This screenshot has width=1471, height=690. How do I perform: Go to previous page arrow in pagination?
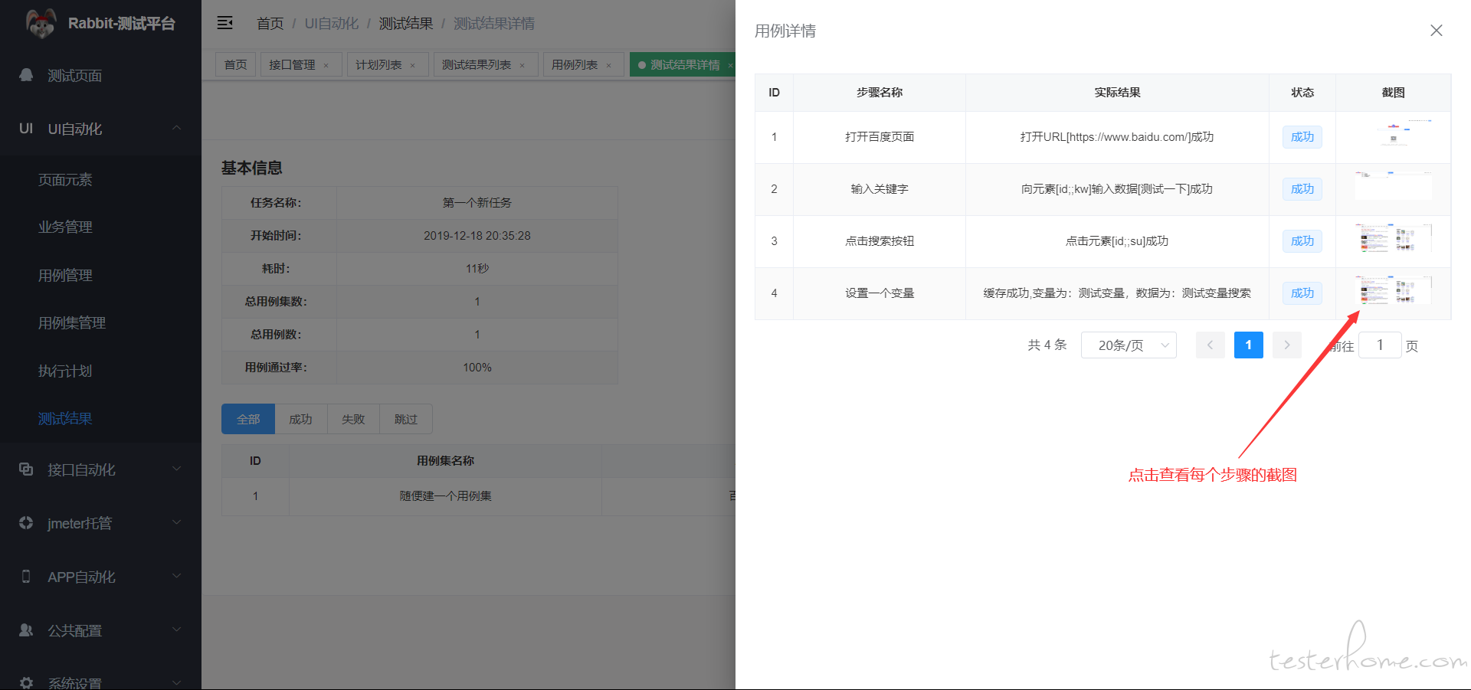click(x=1211, y=345)
